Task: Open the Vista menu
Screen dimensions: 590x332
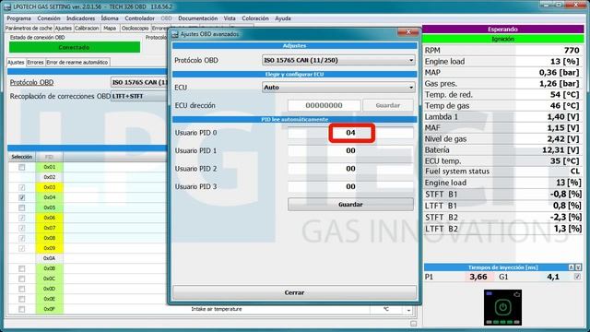Action: pyautogui.click(x=230, y=18)
